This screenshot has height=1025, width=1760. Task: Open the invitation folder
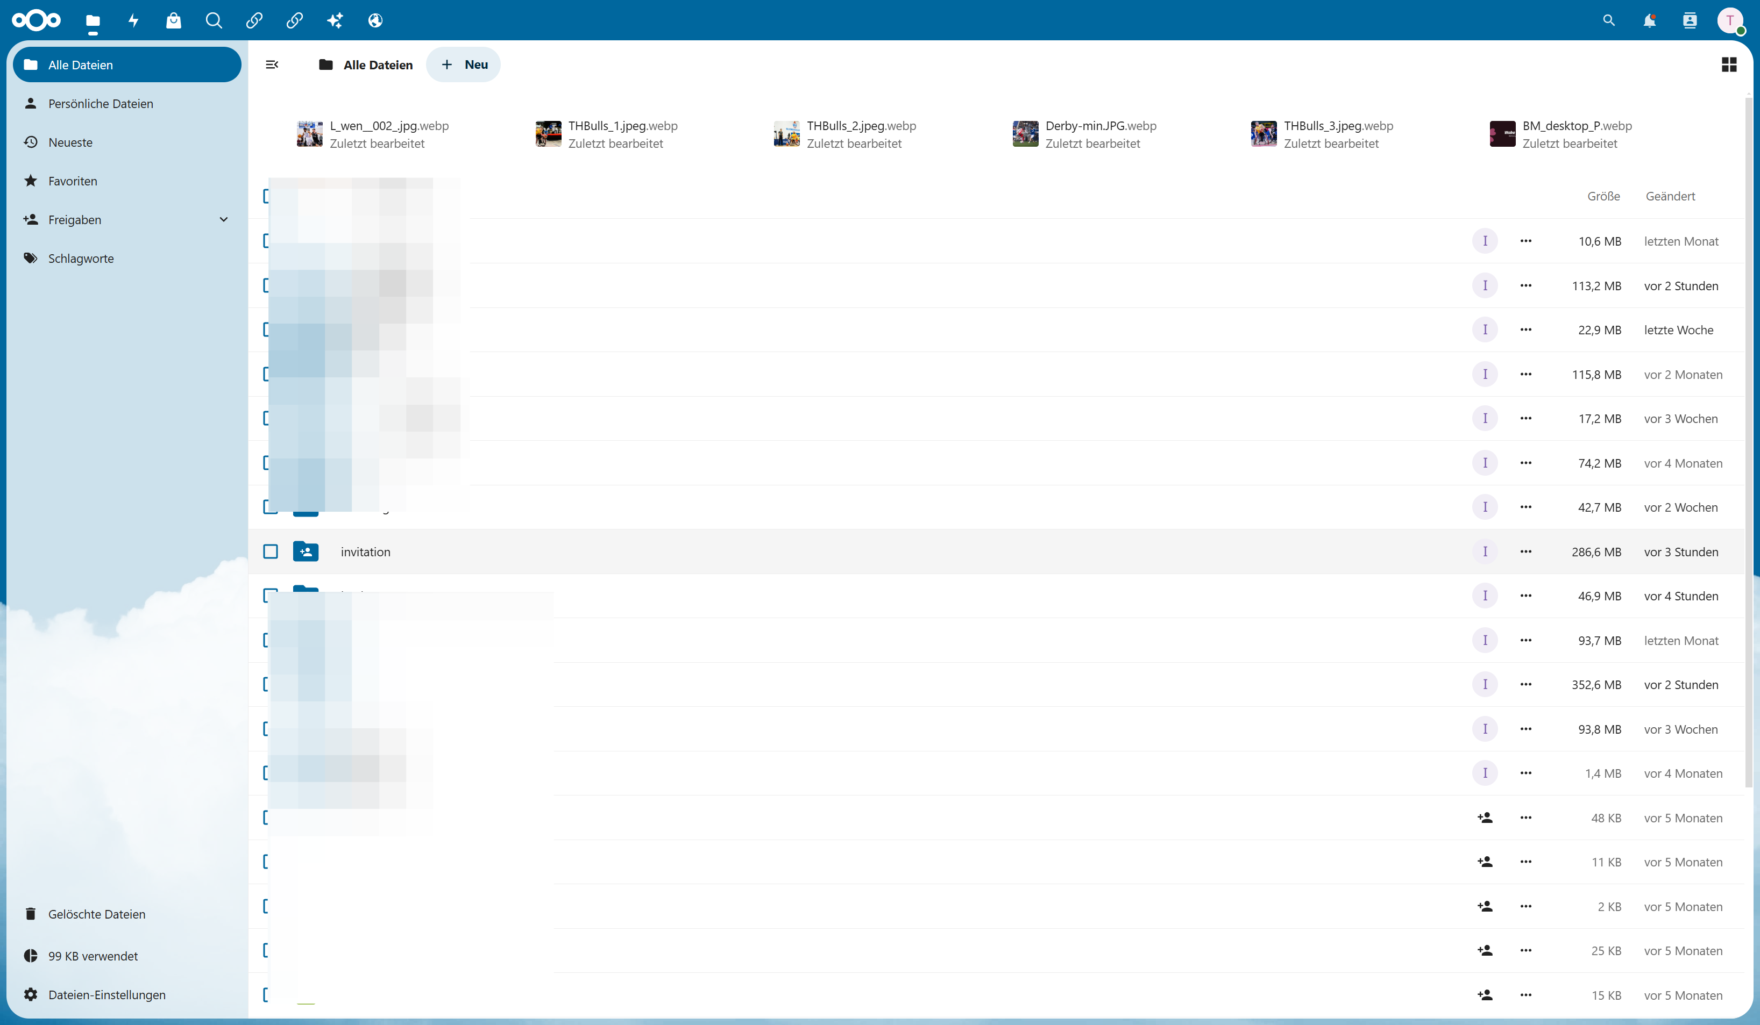click(x=365, y=552)
